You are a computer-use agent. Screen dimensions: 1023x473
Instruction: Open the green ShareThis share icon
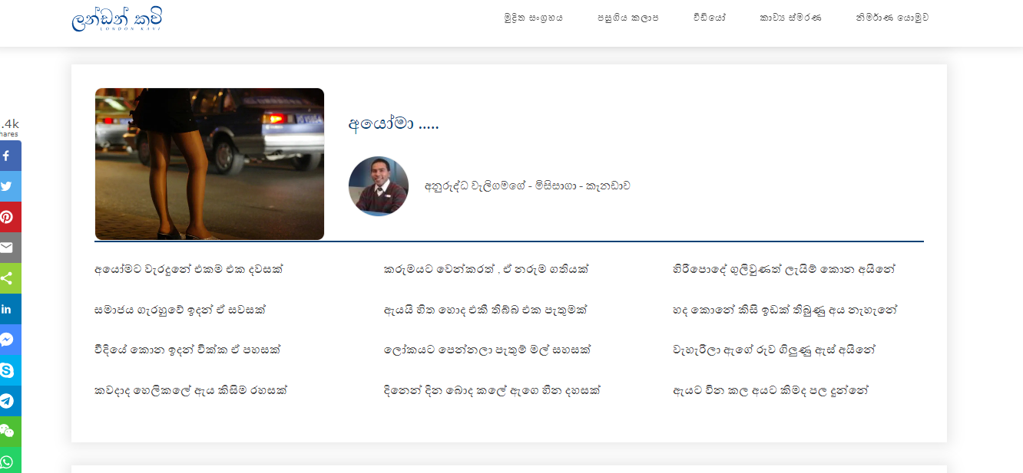click(10, 278)
